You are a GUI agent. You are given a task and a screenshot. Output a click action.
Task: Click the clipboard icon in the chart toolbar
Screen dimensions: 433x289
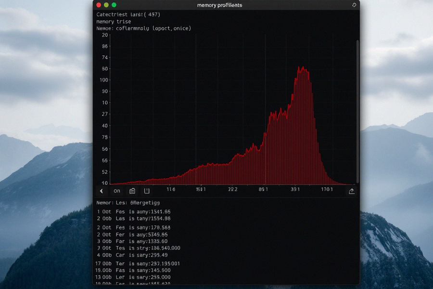pos(132,191)
